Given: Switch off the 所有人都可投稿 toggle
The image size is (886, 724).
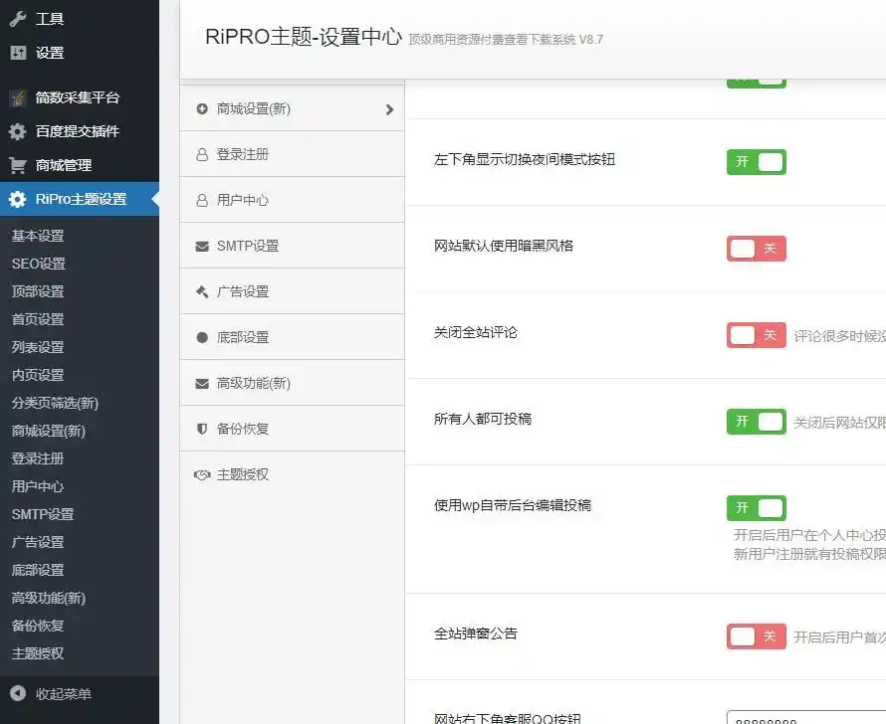Looking at the screenshot, I should pos(756,422).
